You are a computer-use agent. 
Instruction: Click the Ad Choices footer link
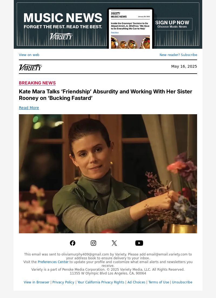[136, 282]
